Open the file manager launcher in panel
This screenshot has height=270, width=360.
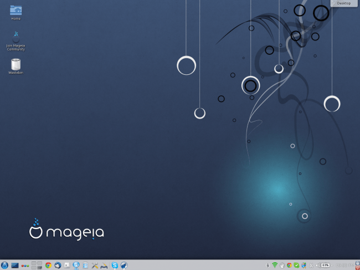(85, 266)
